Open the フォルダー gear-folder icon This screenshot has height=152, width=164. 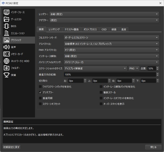click(x=7, y=68)
